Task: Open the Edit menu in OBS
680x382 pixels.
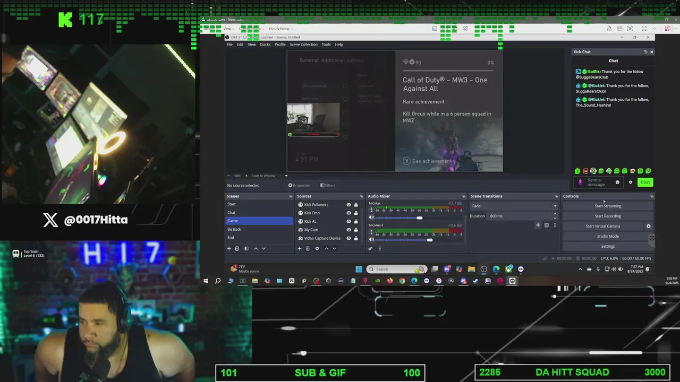Action: click(x=240, y=45)
